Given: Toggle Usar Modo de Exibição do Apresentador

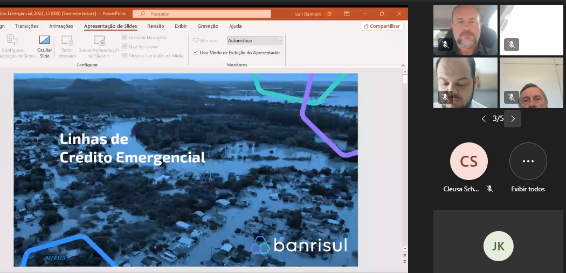Looking at the screenshot, I should (196, 53).
